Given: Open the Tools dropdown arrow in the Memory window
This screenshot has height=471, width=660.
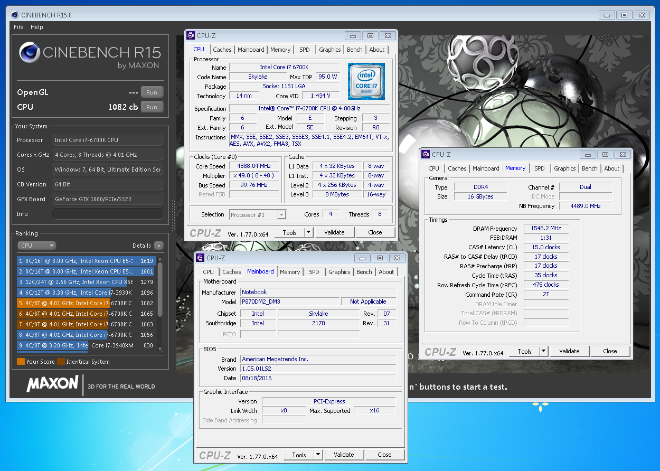Looking at the screenshot, I should 543,351.
